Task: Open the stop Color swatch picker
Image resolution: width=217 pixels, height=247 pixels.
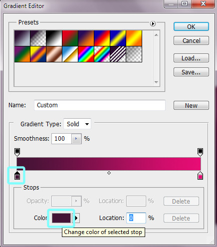Action: point(61,218)
